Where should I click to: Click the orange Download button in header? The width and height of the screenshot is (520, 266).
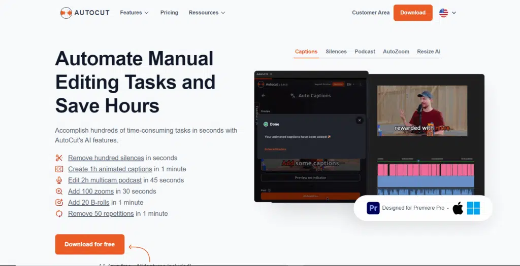(413, 13)
